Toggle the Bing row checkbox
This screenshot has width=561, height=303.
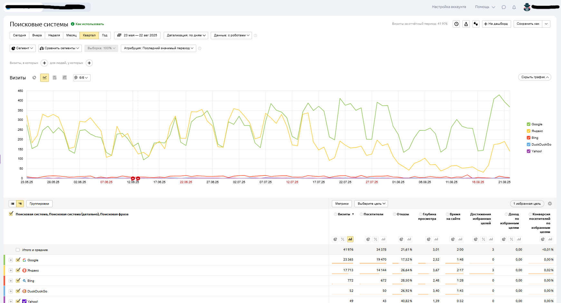[x=18, y=281]
